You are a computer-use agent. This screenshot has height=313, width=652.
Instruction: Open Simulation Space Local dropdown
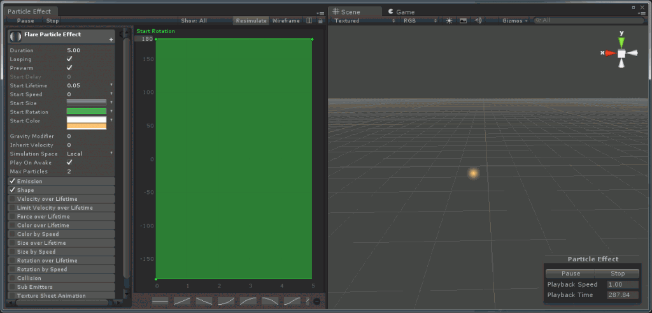pyautogui.click(x=90, y=154)
